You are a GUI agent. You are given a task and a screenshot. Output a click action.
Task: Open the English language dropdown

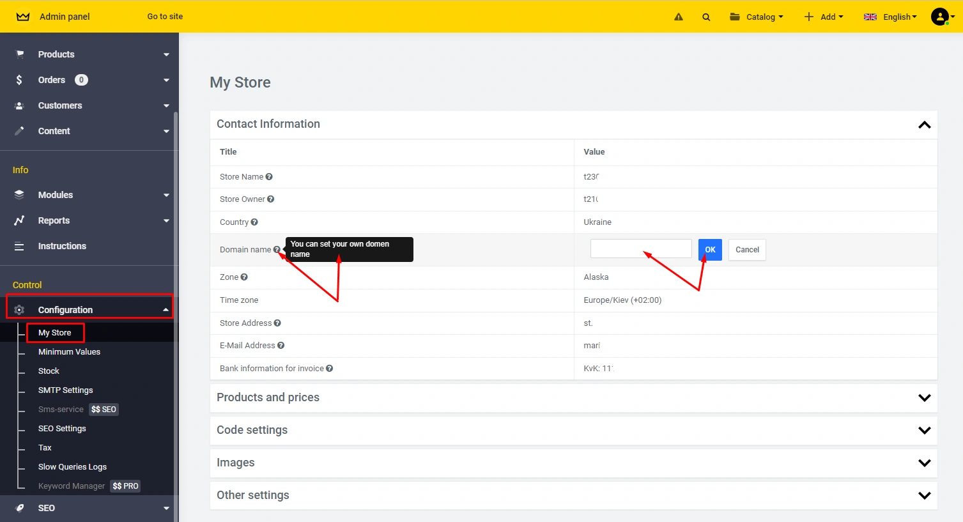[890, 17]
